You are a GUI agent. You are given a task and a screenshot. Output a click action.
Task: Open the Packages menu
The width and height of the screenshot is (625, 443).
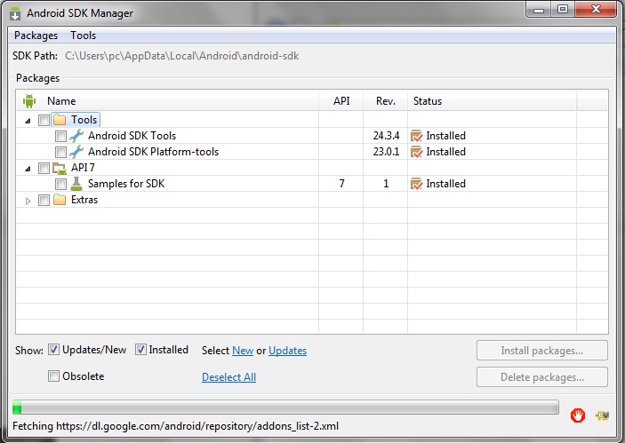click(36, 36)
